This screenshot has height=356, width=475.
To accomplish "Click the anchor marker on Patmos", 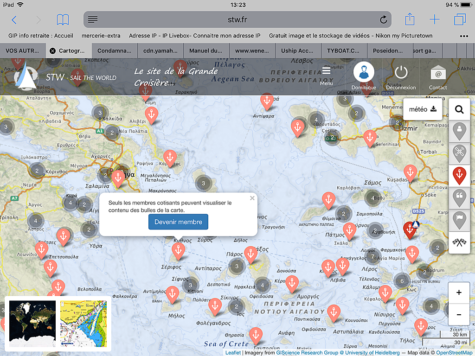I will (x=349, y=231).
